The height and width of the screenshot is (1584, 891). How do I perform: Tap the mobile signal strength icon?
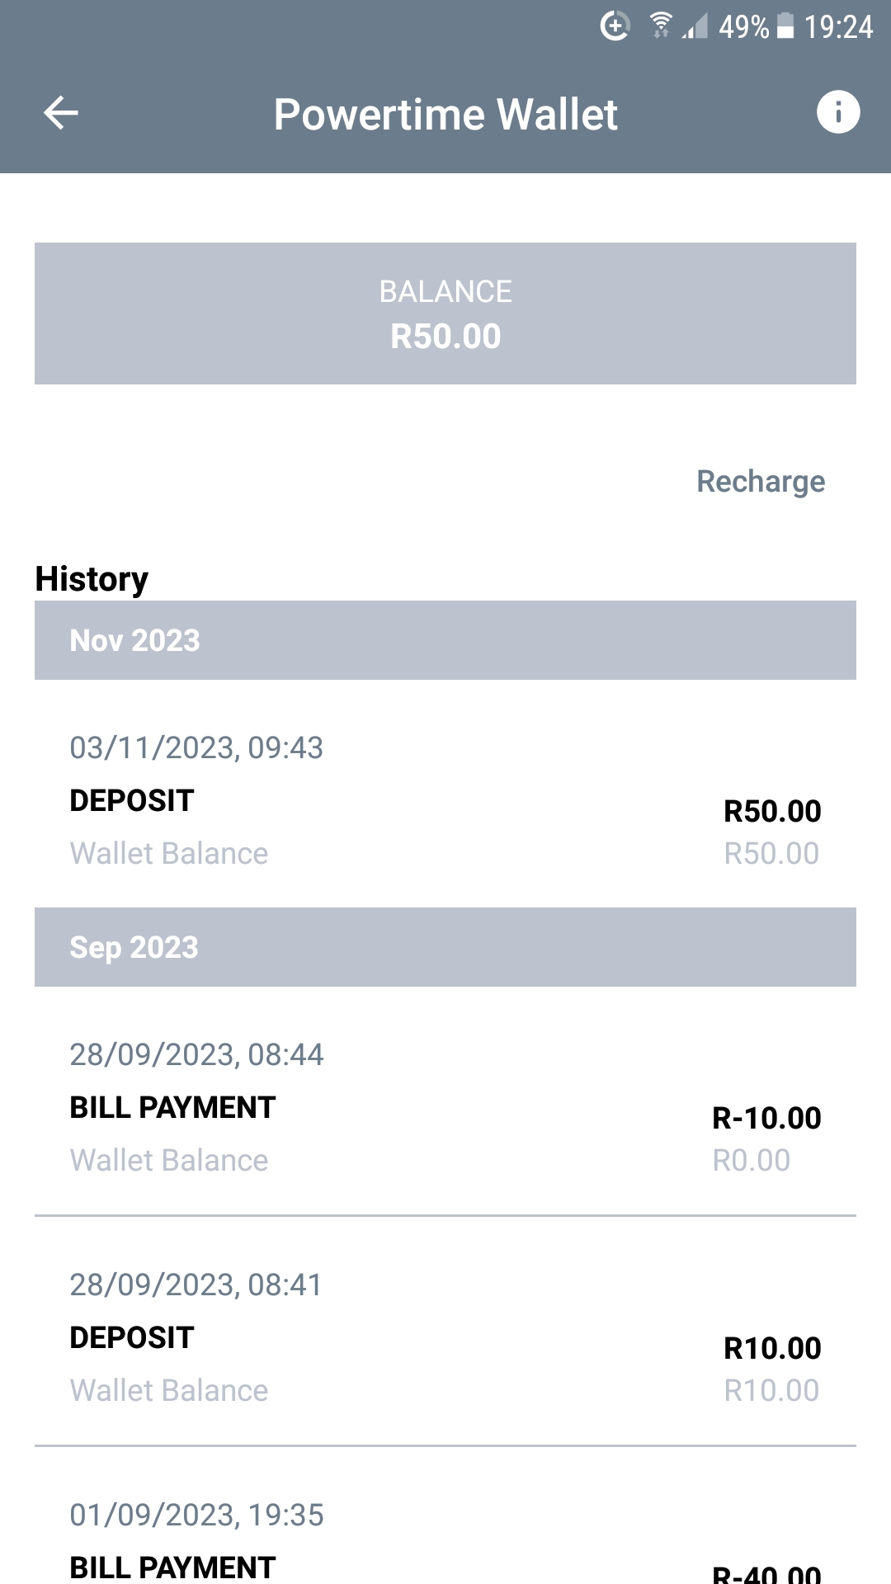(695, 27)
